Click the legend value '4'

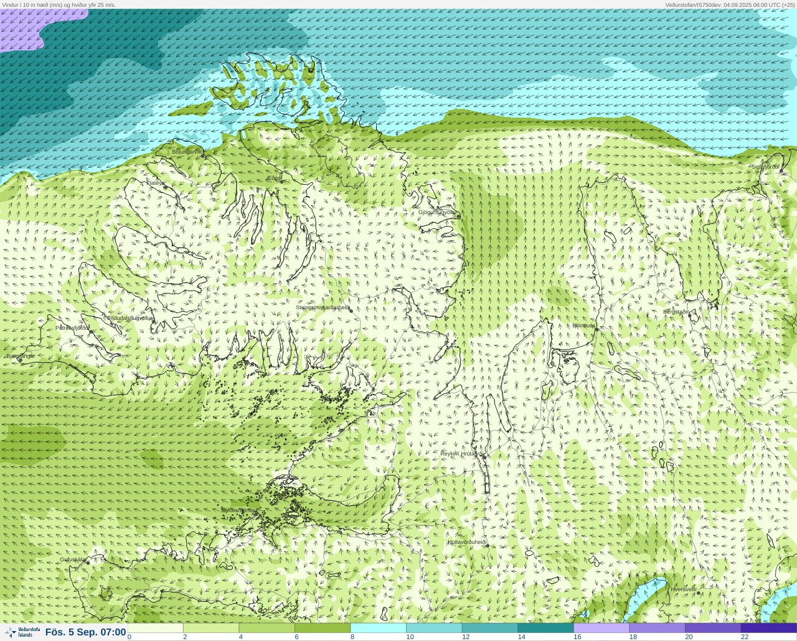click(241, 637)
